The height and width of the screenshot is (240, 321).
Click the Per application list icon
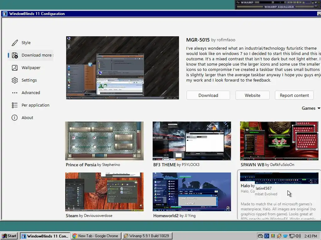click(14, 105)
